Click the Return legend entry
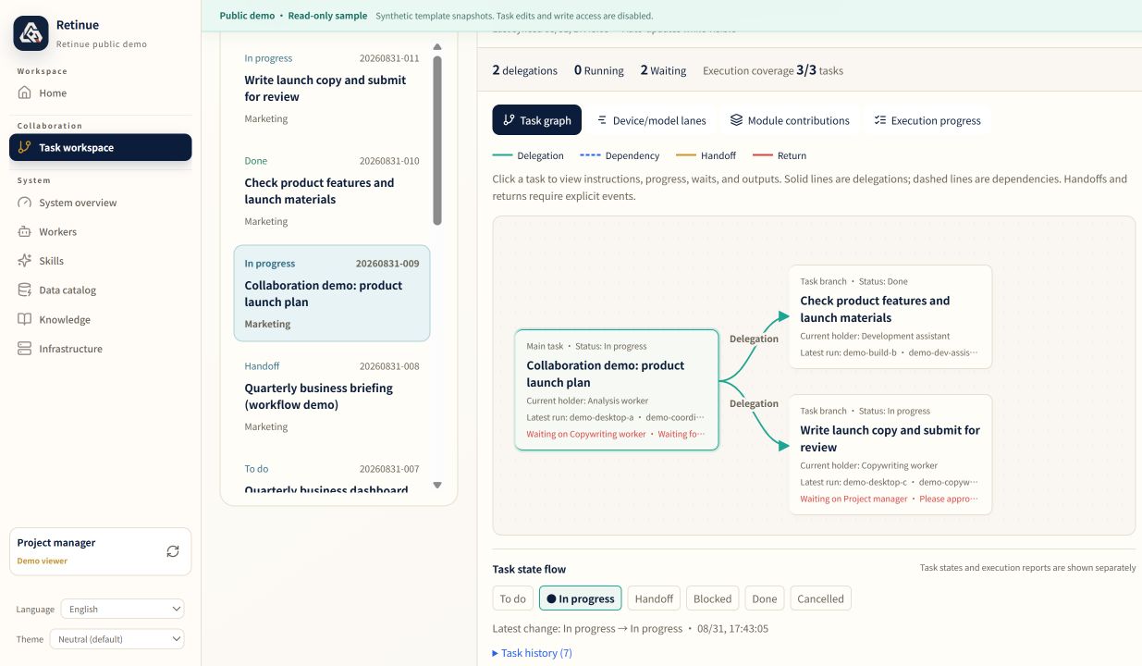 (x=780, y=155)
